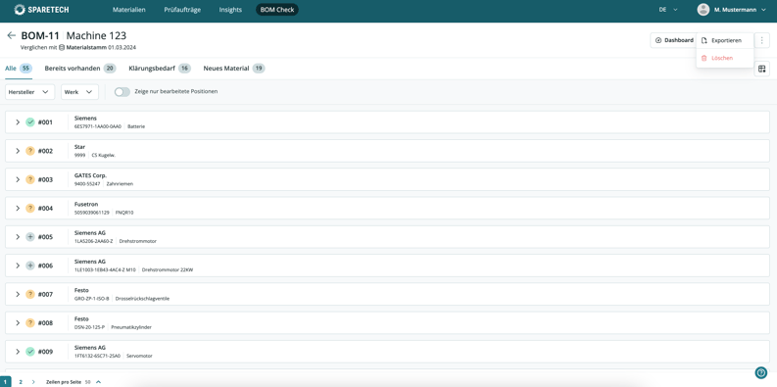Open the column layout settings icon
The image size is (777, 387).
tap(761, 69)
